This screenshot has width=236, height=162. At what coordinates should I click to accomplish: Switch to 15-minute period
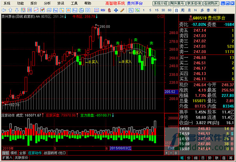(x=157, y=10)
